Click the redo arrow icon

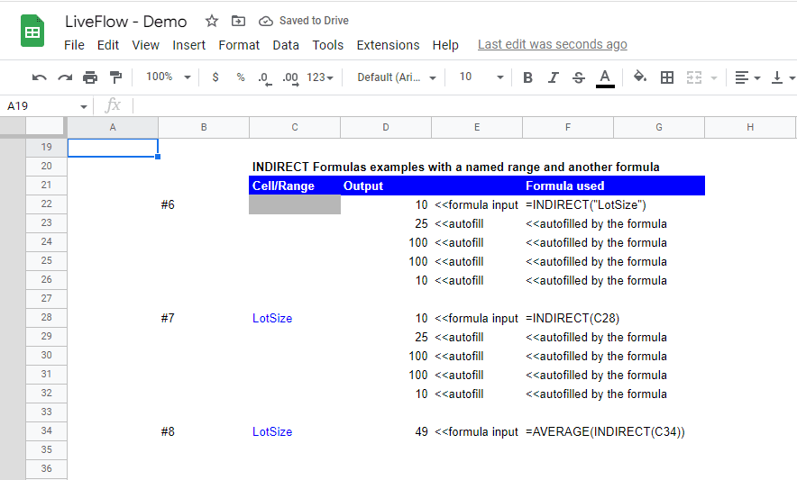pos(65,77)
